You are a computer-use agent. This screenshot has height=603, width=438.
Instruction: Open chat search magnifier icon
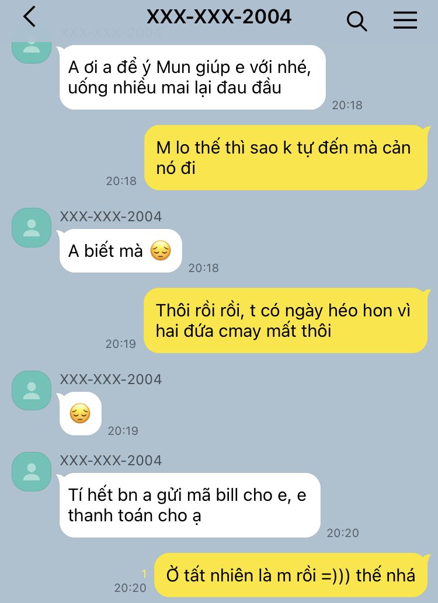point(357,21)
